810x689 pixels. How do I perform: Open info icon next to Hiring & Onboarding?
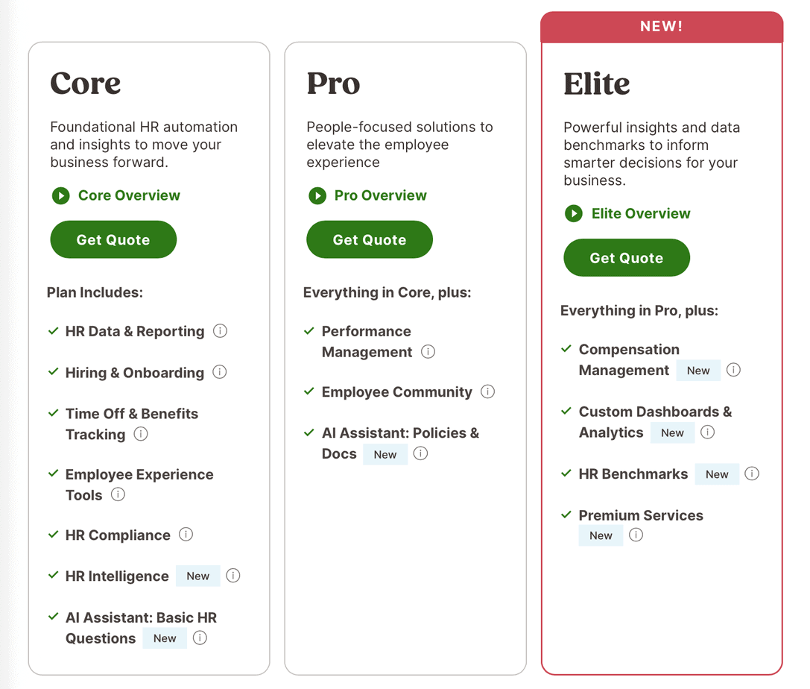[x=220, y=372]
